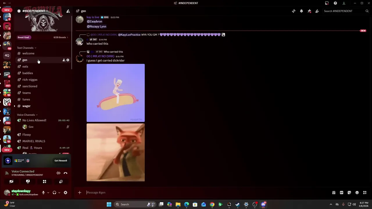The width and height of the screenshot is (372, 209).
Task: Join the Flossy voice channel
Action: point(43,135)
